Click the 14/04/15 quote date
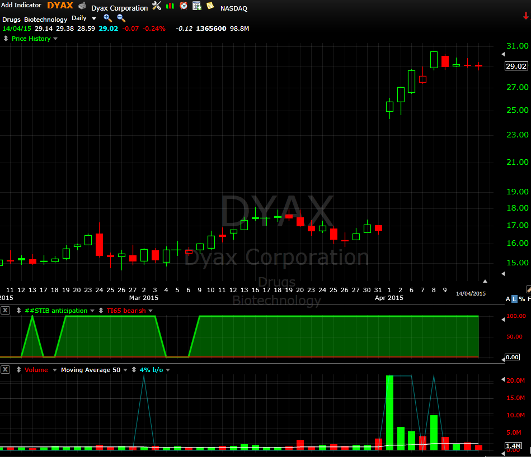The height and width of the screenshot is (457, 531). tap(17, 28)
